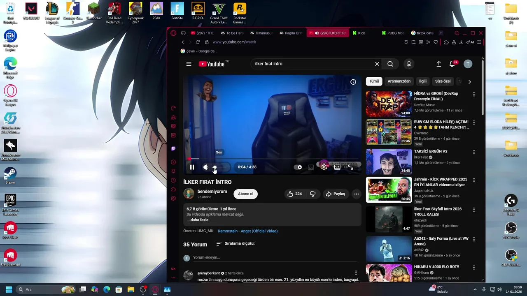This screenshot has width=527, height=296.
Task: Like the video (224)
Action: pos(295,194)
